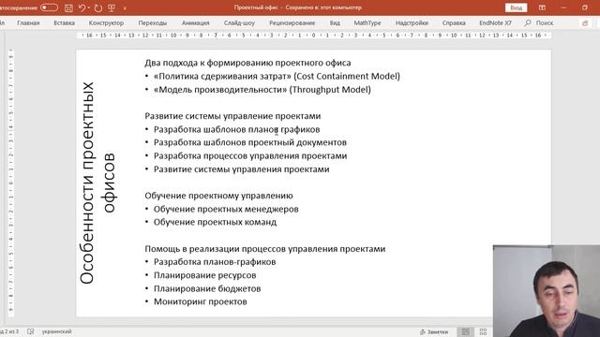
Task: Click 'Планирование ресурсов' bullet
Action: [x=204, y=275]
